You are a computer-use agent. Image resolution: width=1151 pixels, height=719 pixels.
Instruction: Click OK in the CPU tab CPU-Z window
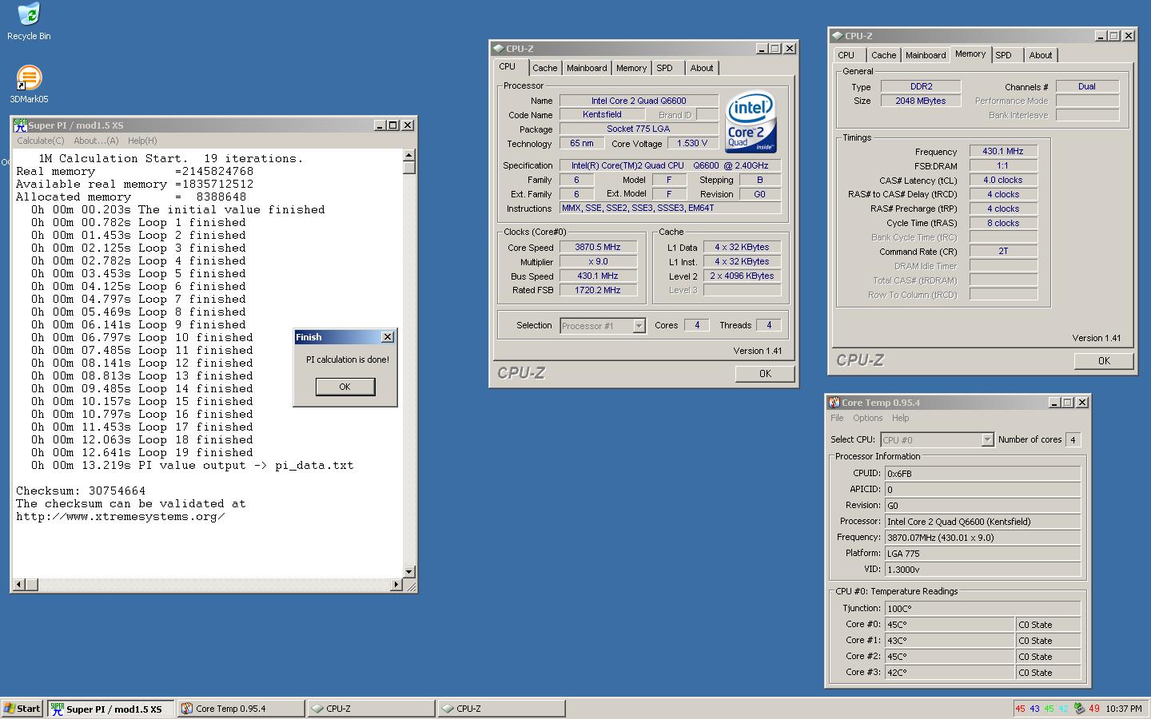765,374
